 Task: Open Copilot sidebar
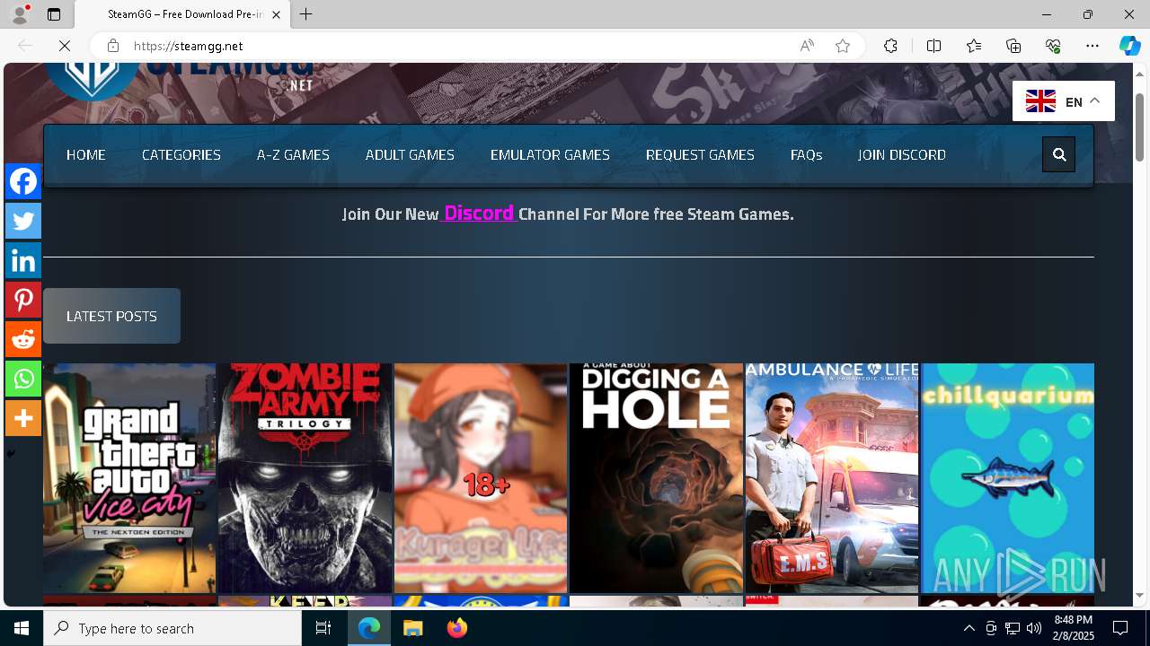pyautogui.click(x=1129, y=46)
